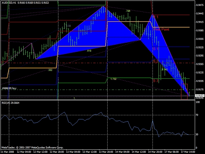Click the 0.9475 price axis value
Viewport: 205px width, 154px height.
tap(200, 5)
